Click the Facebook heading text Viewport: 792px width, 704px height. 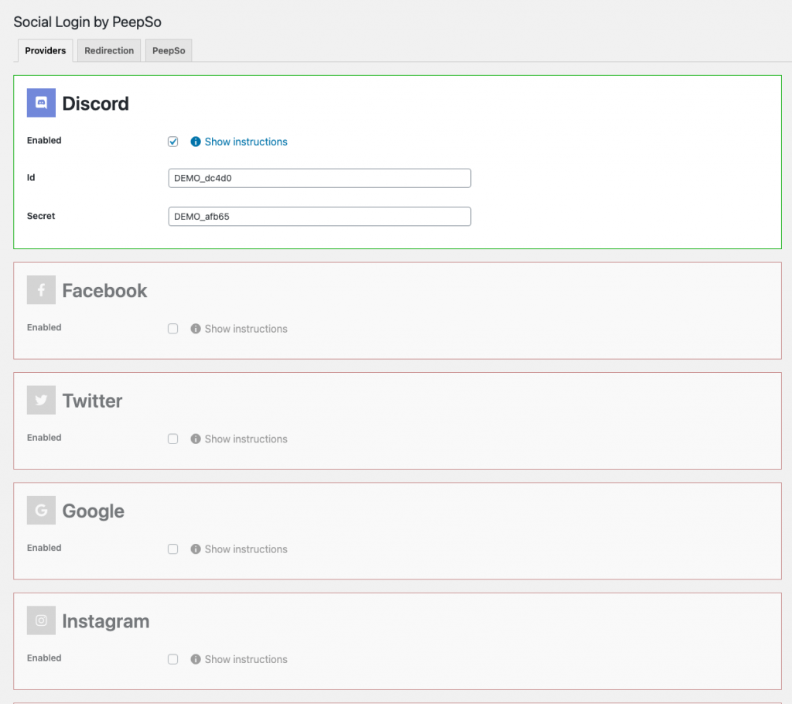tap(104, 291)
